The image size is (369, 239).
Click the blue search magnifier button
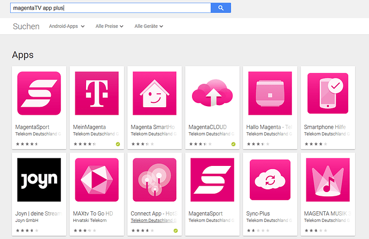coord(221,8)
